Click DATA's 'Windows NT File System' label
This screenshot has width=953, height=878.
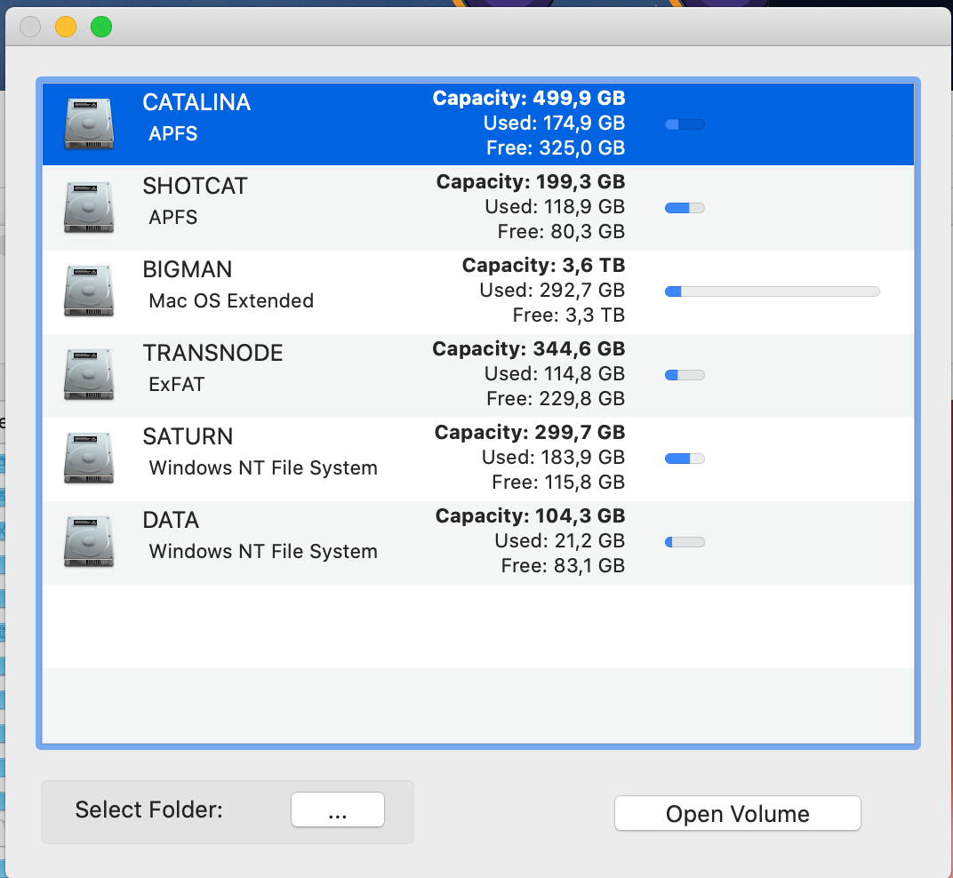click(263, 551)
